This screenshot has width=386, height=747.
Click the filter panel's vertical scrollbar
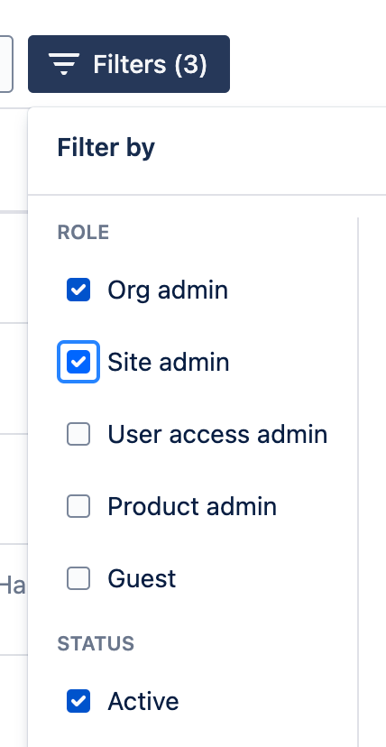[358, 482]
